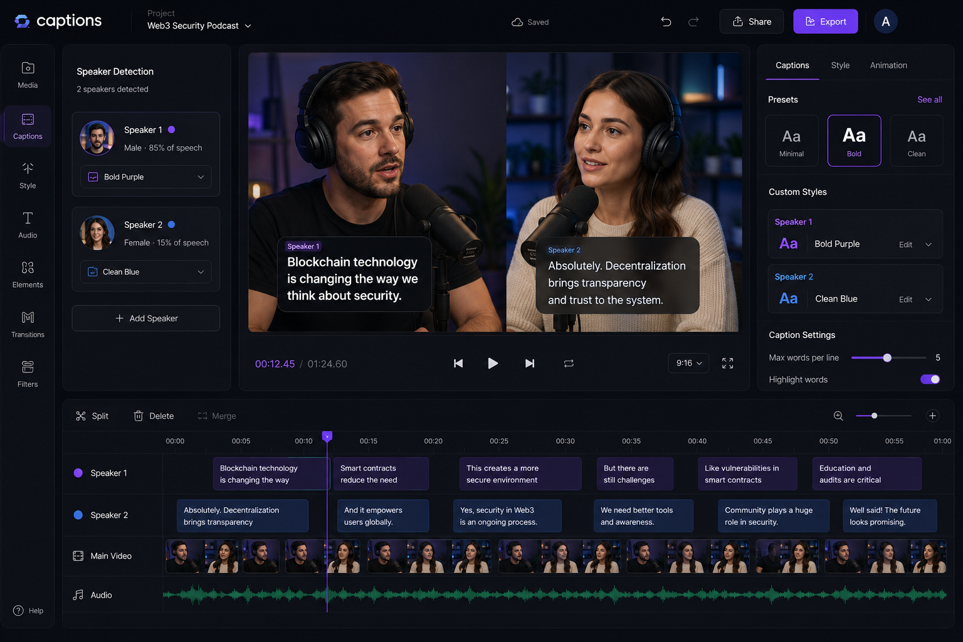Open the Web3 Security Podcast project menu
Viewport: 963px width, 642px height.
point(199,26)
